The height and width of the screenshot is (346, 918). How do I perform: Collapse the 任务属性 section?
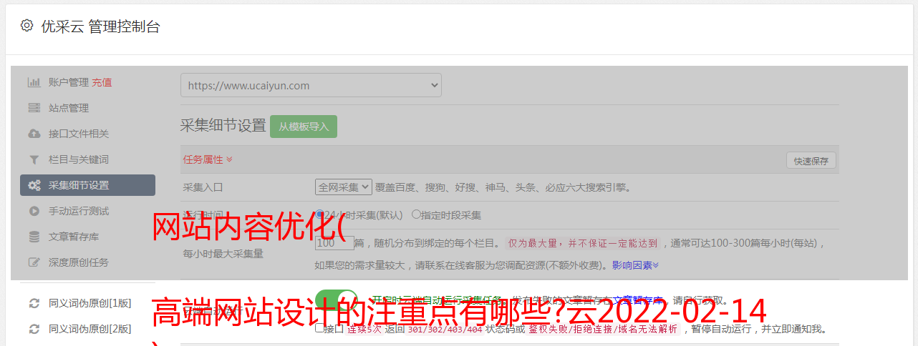pyautogui.click(x=208, y=159)
